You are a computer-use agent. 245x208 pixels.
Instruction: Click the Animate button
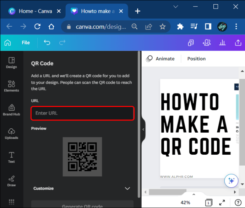(160, 59)
